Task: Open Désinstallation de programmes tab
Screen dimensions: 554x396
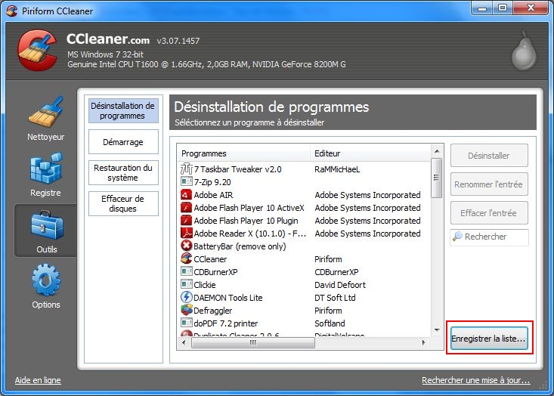Action: coord(123,111)
